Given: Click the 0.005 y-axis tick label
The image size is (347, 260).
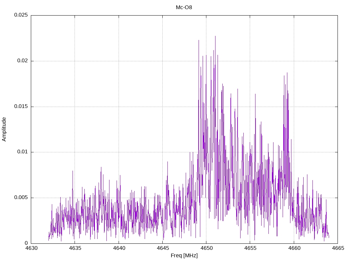Looking at the screenshot, I should pos(21,198).
